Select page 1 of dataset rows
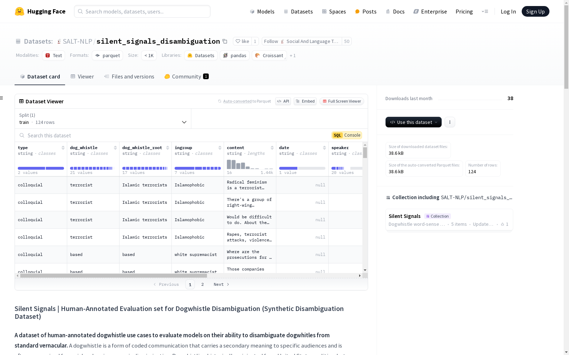Viewport: 569px width, 355px height. 190,284
